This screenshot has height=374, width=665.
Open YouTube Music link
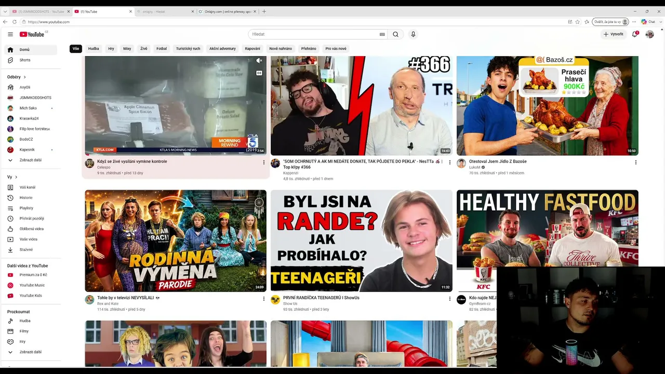[31, 285]
